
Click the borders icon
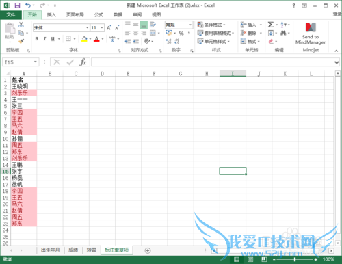pyautogui.click(x=68, y=39)
